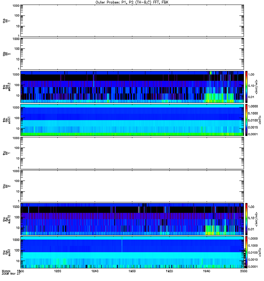The width and height of the screenshot is (264, 281).
Task: Select the empty thc fff 1 panel
Action: coord(132,153)
